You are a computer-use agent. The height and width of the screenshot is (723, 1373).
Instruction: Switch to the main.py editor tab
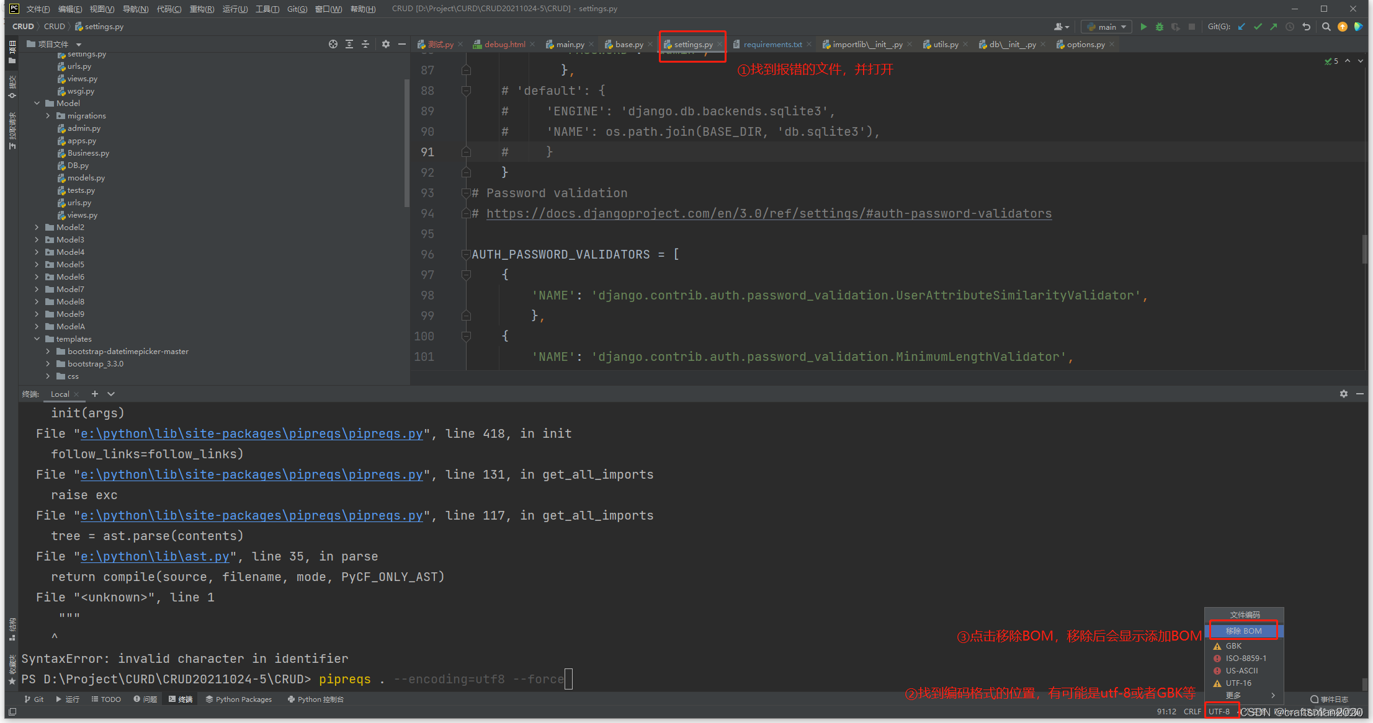pyautogui.click(x=569, y=45)
